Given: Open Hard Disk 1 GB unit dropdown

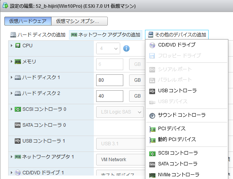Looking at the screenshot, I should (137, 80).
